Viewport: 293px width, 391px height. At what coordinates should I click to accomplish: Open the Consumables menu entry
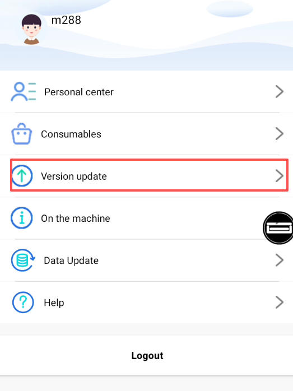146,134
